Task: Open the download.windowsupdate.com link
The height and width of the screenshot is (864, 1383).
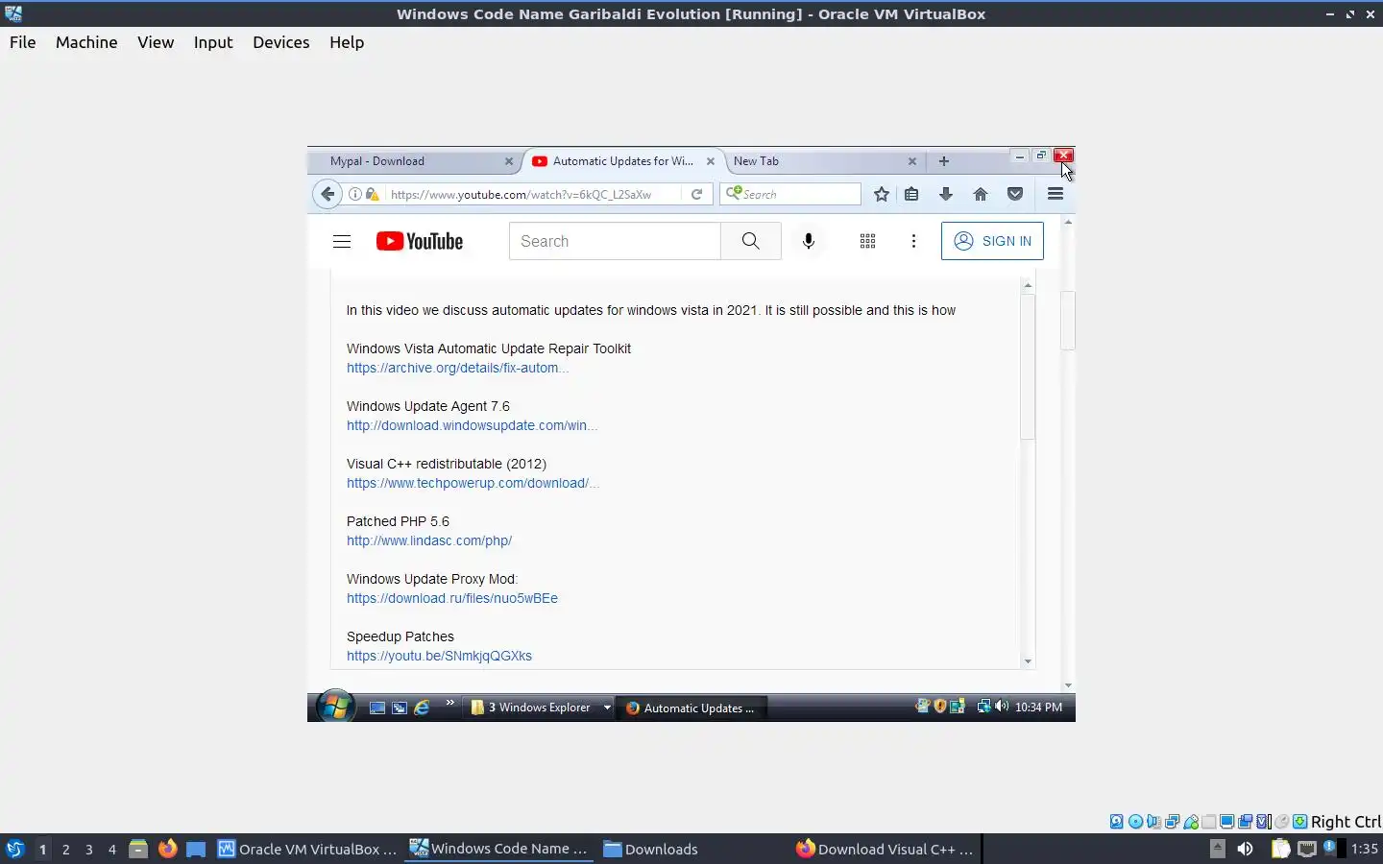Action: point(472,425)
